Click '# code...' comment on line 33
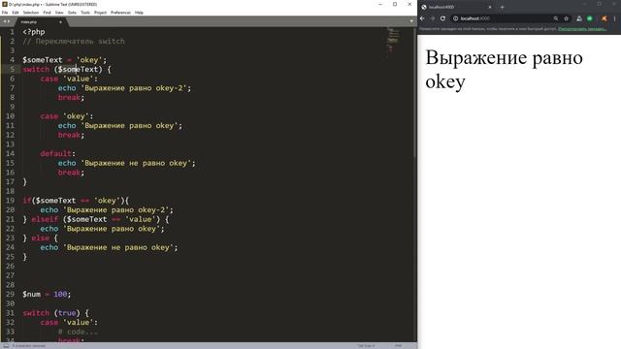The width and height of the screenshot is (621, 349). (78, 332)
